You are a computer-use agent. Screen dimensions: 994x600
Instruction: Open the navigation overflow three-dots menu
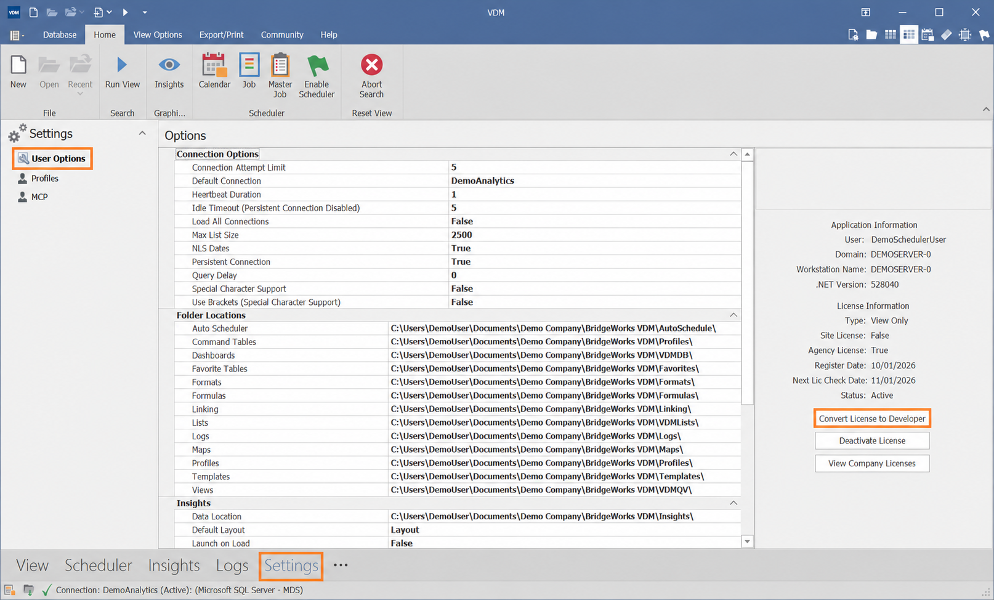coord(341,565)
